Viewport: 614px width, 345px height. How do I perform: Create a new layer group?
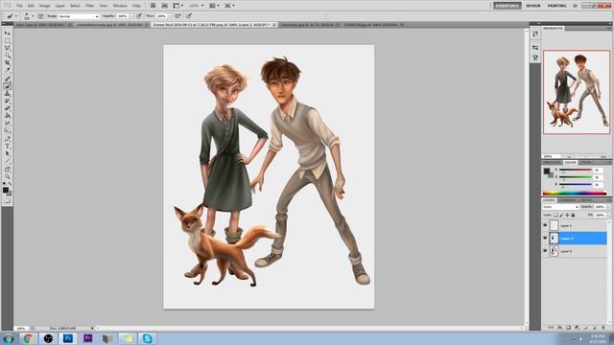586,328
